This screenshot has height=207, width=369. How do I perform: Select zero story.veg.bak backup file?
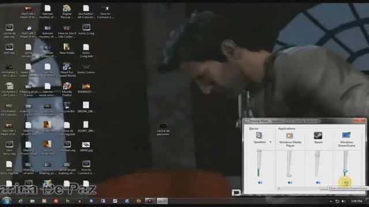tap(9, 167)
